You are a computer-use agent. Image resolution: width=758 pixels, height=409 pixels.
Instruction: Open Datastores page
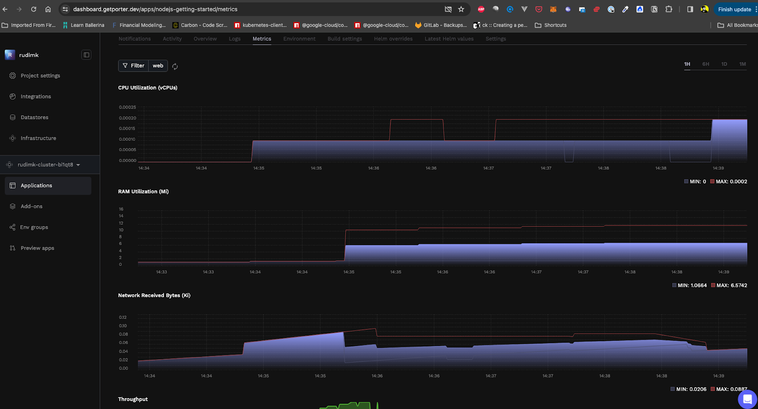tap(35, 118)
